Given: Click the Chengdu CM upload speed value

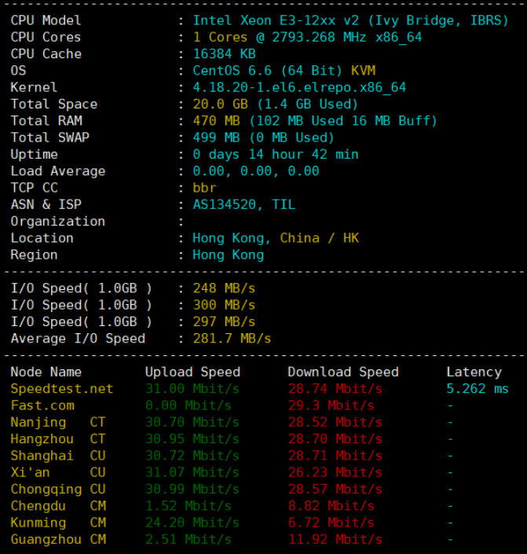Looking at the screenshot, I should coord(188,506).
